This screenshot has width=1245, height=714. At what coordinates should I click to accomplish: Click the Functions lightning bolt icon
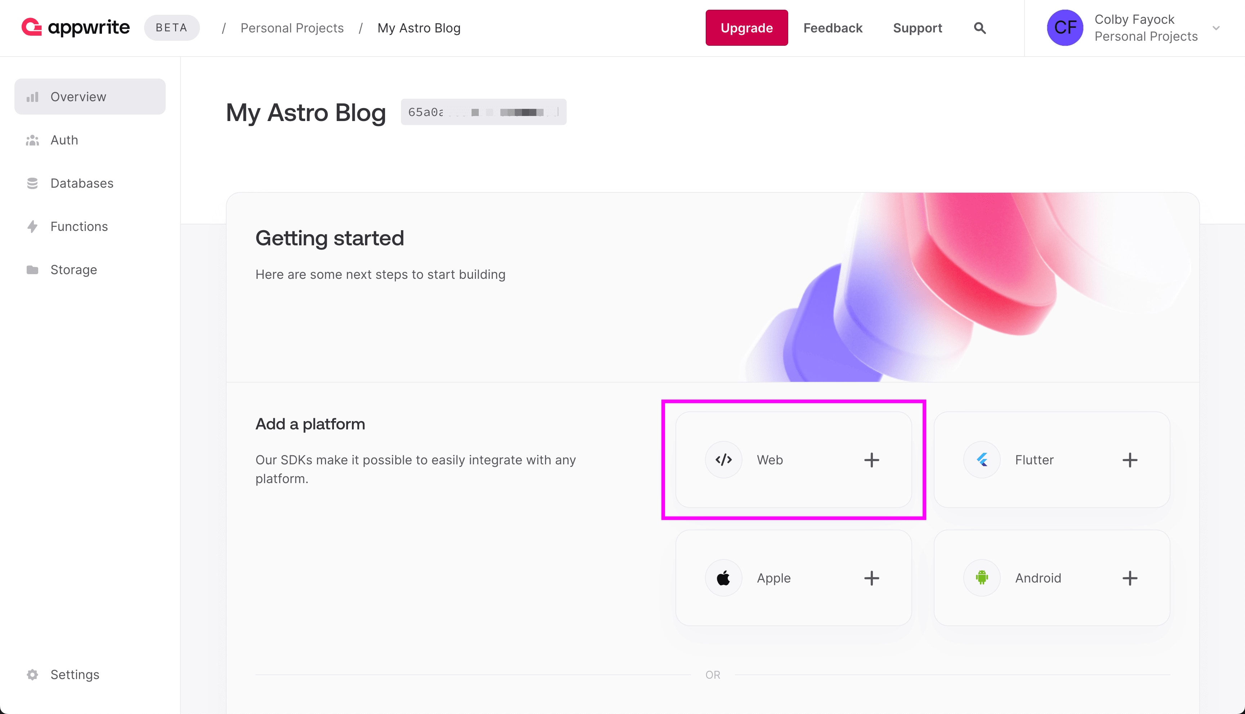coord(32,227)
